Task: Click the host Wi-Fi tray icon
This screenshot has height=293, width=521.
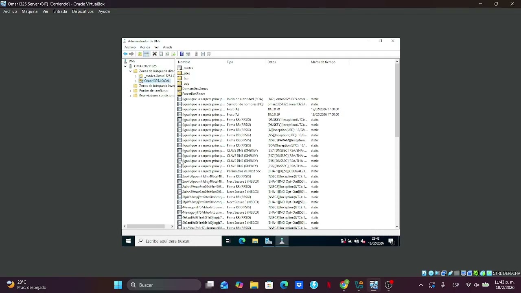Action: (x=468, y=285)
